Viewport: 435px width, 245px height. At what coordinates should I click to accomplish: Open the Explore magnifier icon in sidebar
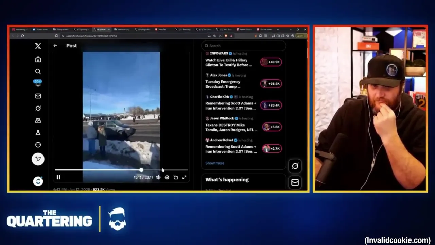[38, 72]
